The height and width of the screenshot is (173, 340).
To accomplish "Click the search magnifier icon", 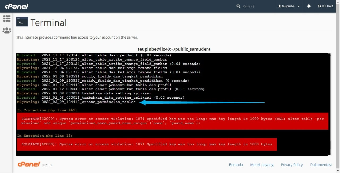I will 238,6.
